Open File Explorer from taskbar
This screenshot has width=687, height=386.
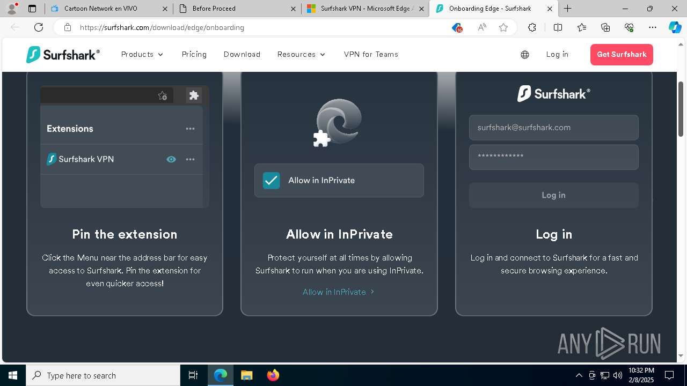(246, 375)
